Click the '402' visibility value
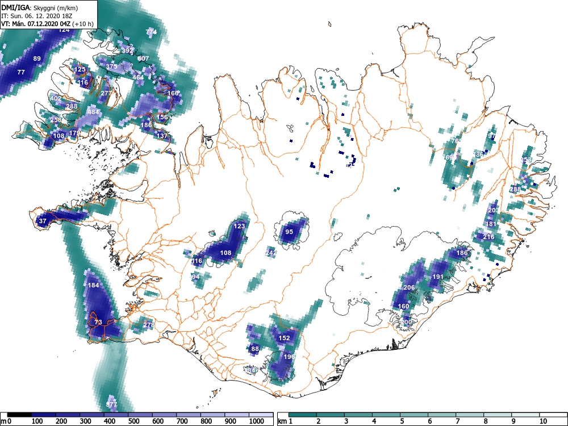Viewport: 568px width, 426px height. (x=56, y=98)
